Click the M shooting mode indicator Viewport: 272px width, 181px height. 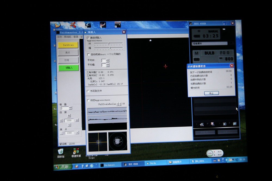(x=196, y=53)
